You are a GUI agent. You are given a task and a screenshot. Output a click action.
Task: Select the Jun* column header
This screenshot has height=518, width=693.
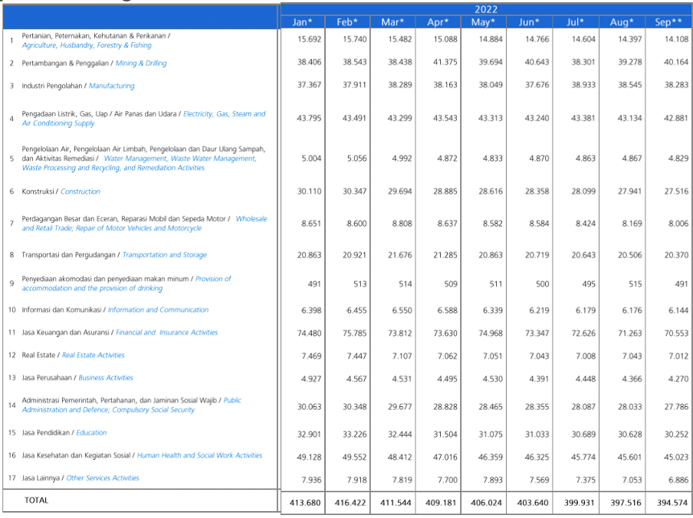530,22
